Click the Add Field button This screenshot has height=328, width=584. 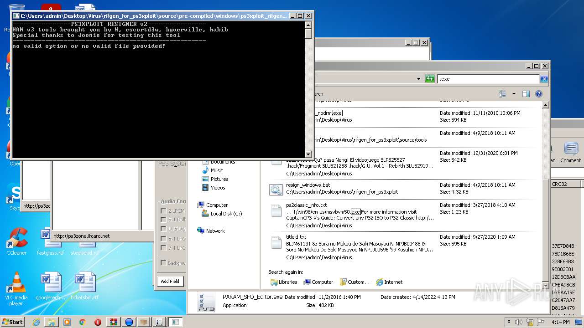[170, 281]
